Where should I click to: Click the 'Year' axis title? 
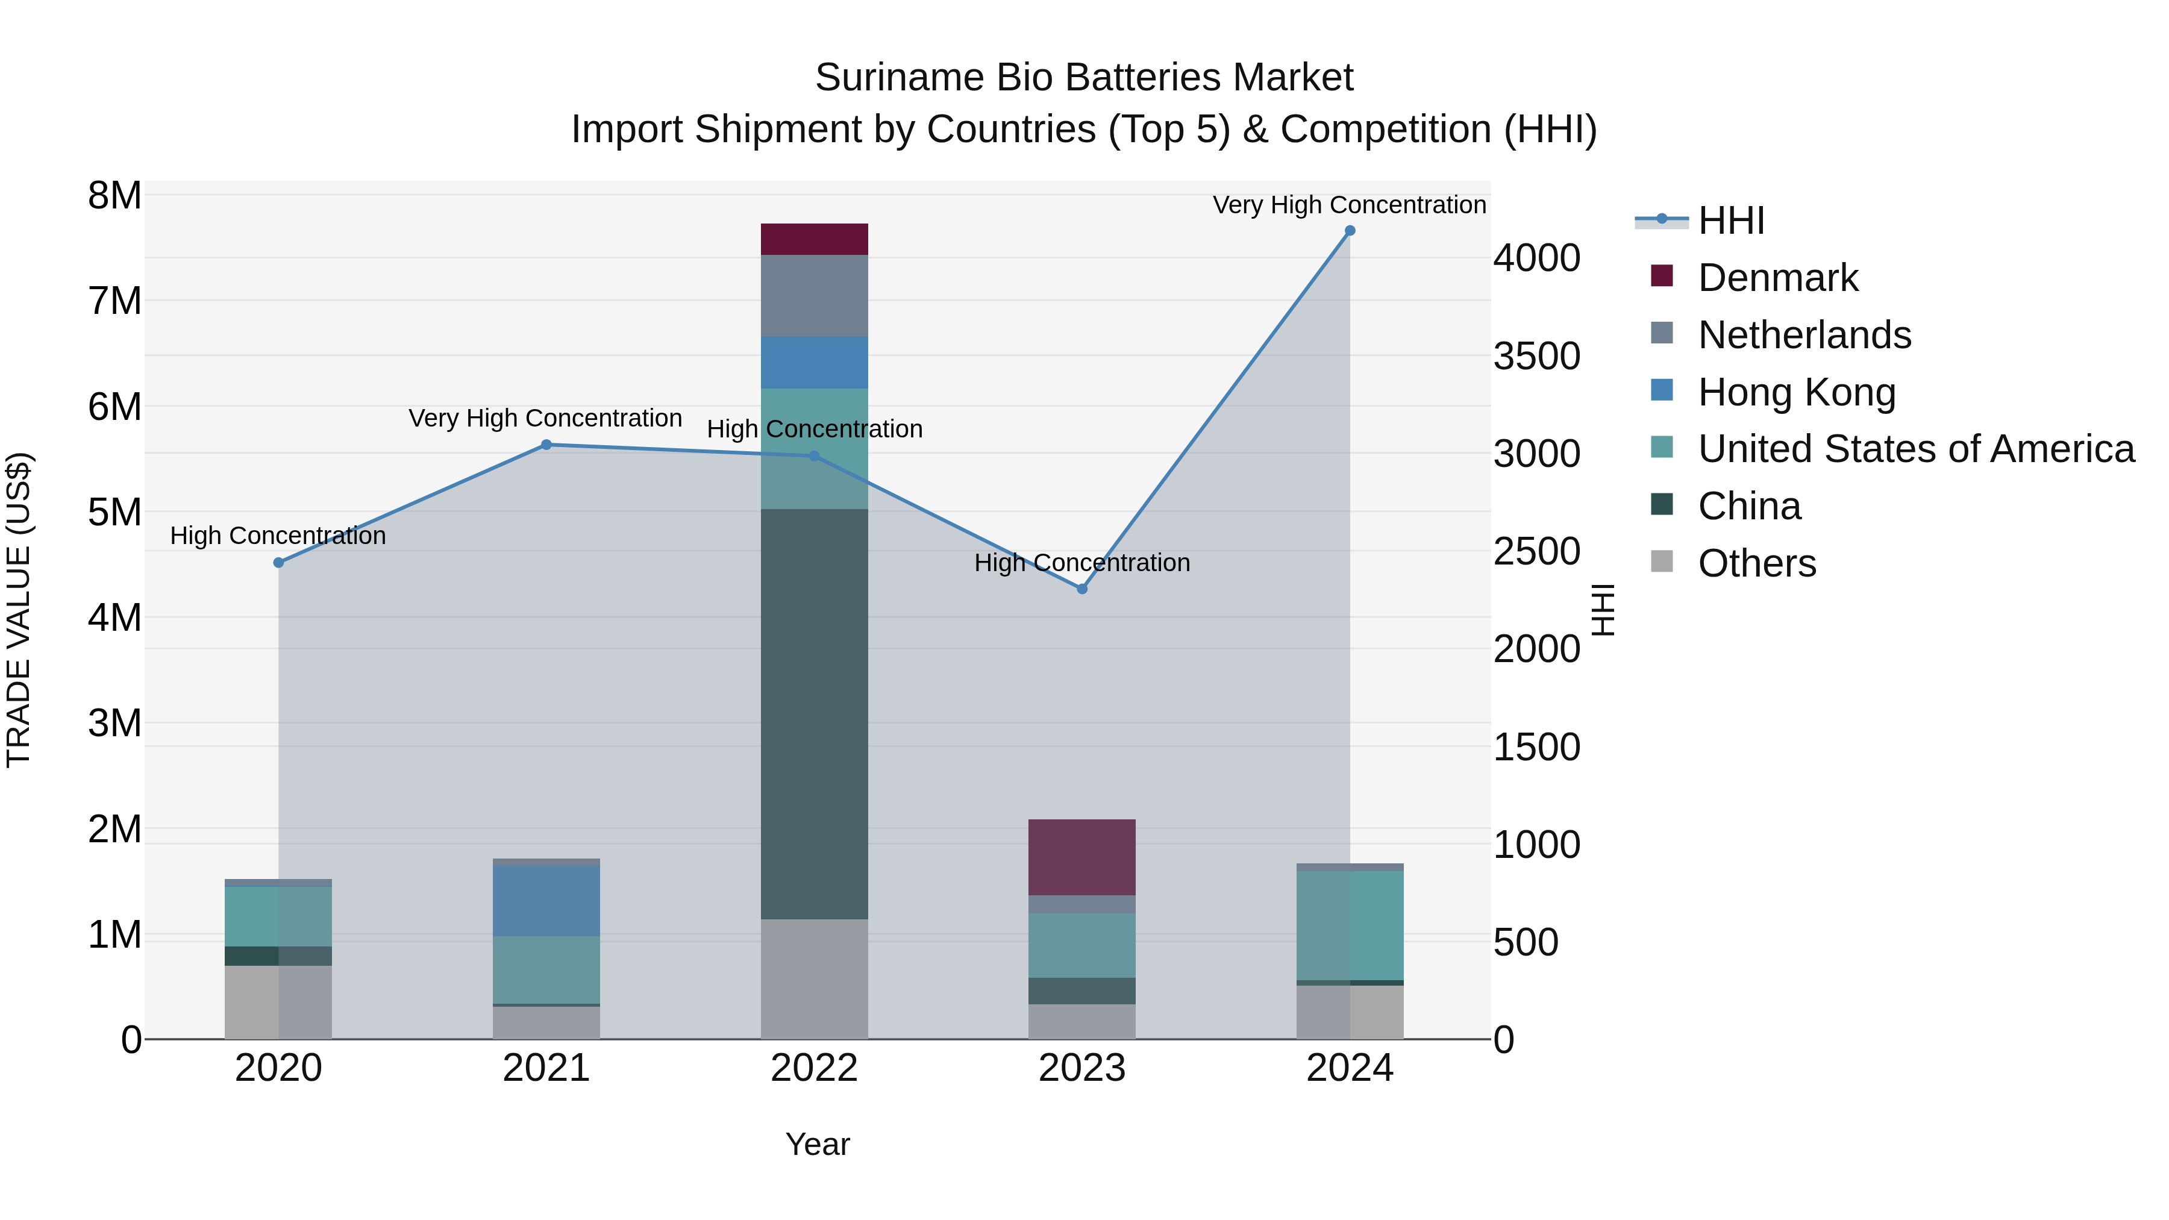pyautogui.click(x=818, y=1144)
